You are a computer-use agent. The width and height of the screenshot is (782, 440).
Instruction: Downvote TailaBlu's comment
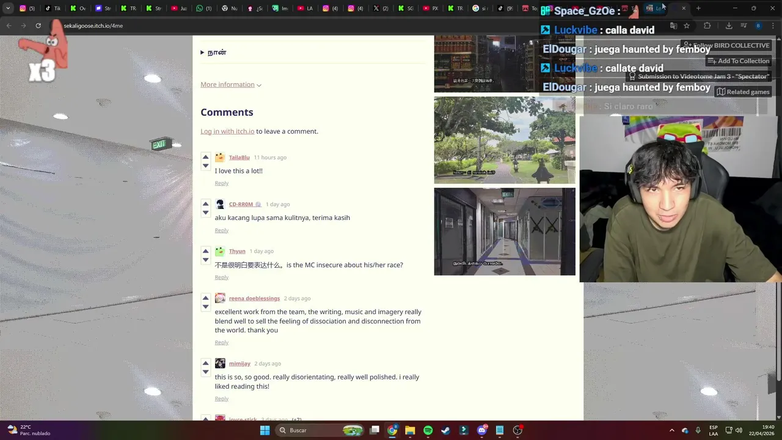(205, 166)
